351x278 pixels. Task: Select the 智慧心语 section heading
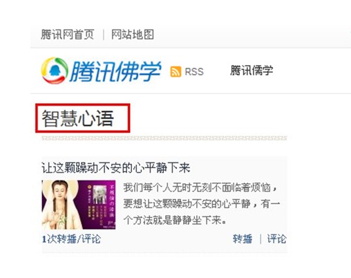coord(78,118)
